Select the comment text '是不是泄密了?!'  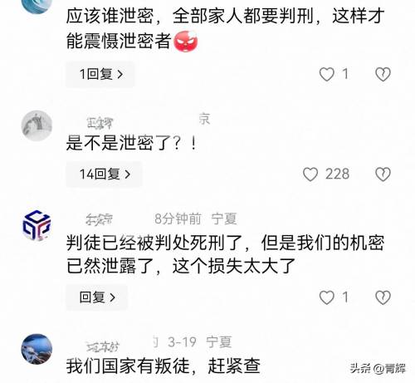[132, 143]
